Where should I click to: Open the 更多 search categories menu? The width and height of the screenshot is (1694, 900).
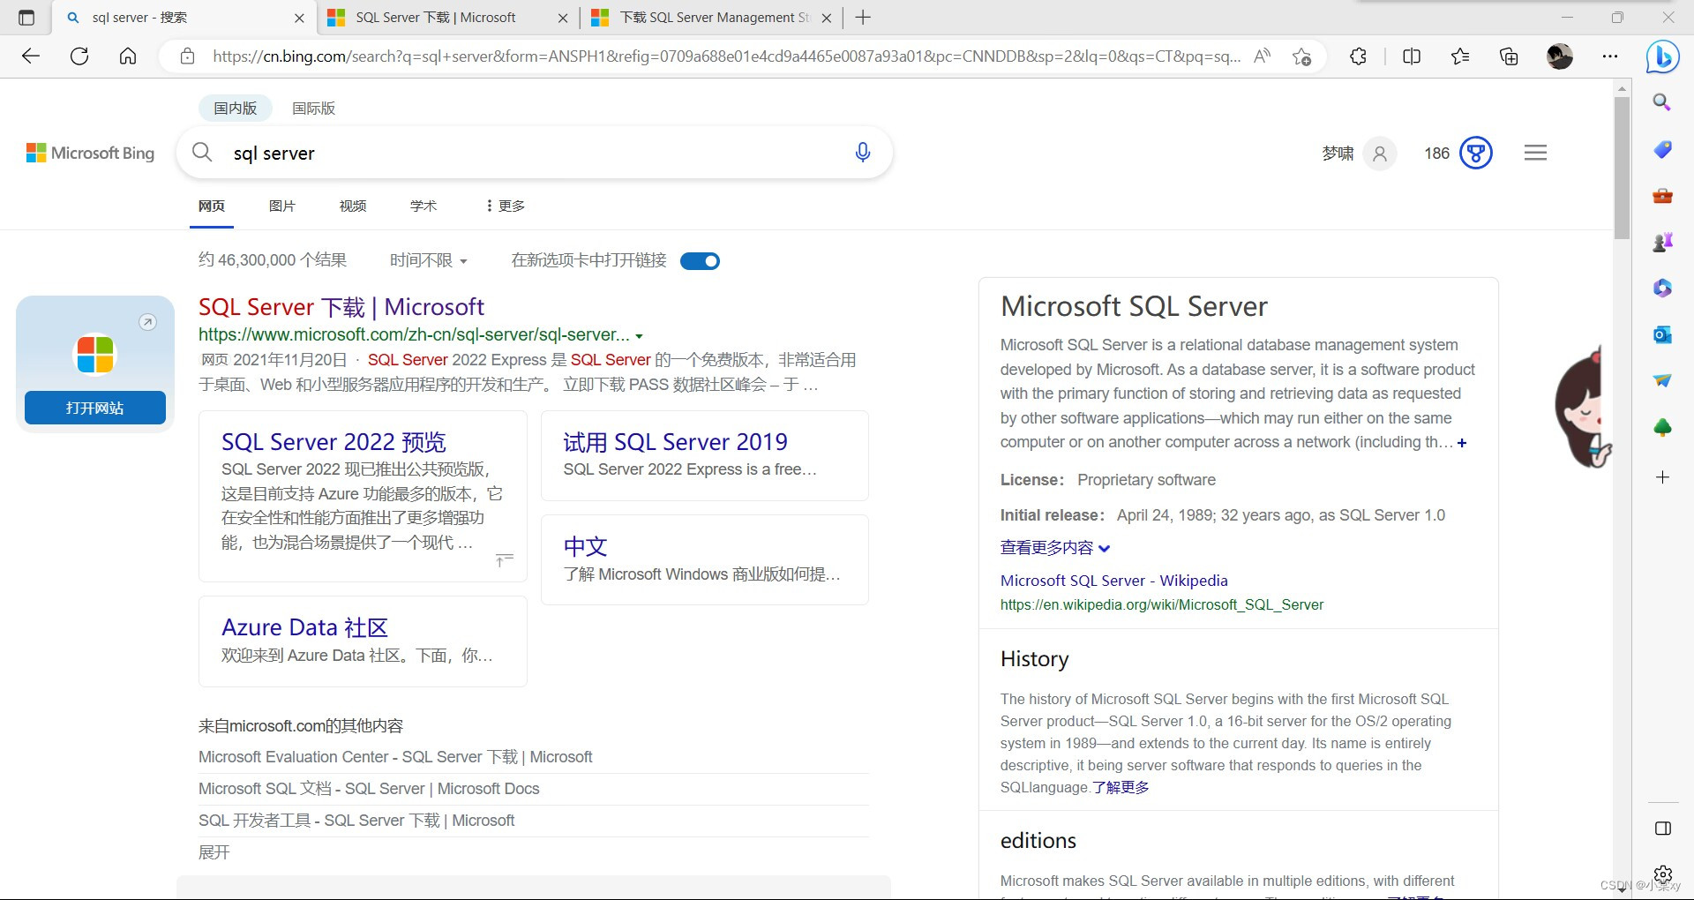click(506, 206)
